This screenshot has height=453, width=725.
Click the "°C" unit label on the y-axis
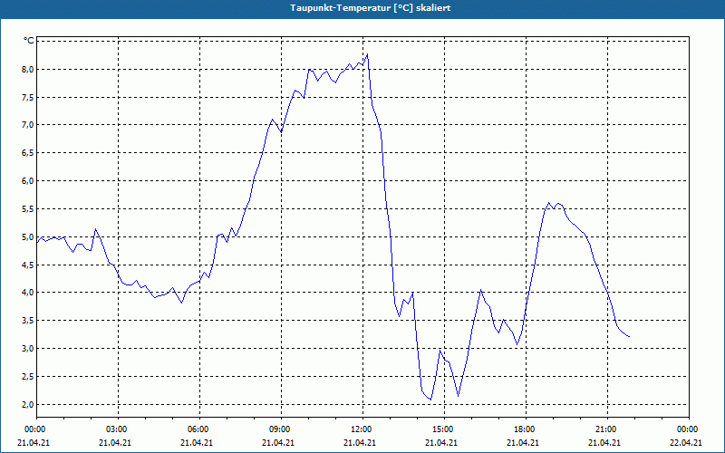point(29,41)
